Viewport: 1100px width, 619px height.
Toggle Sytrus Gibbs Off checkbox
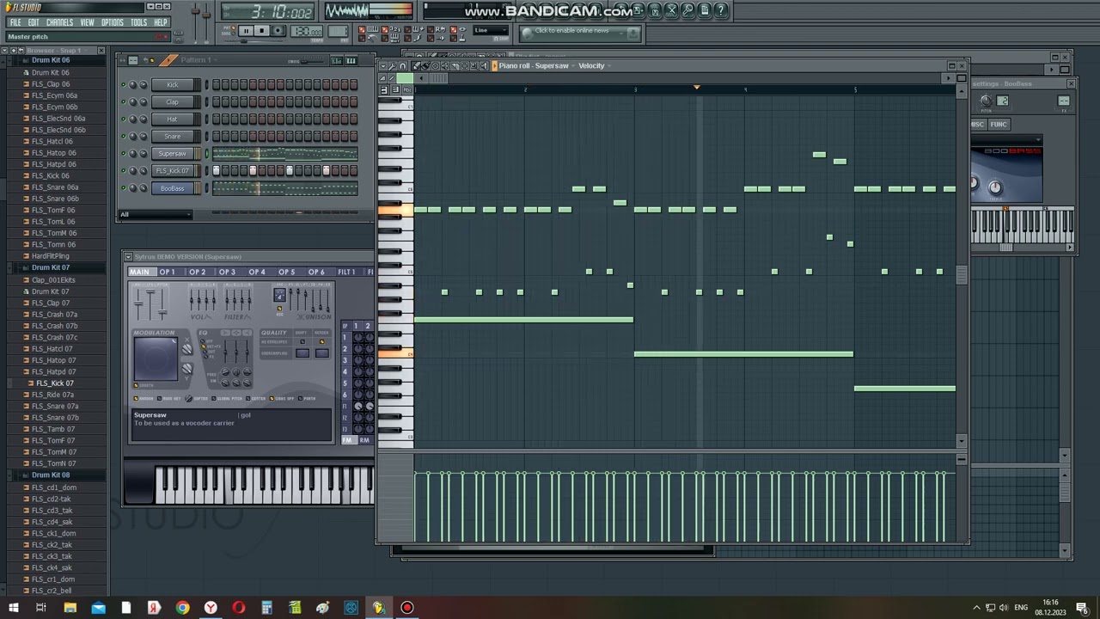[x=272, y=398]
